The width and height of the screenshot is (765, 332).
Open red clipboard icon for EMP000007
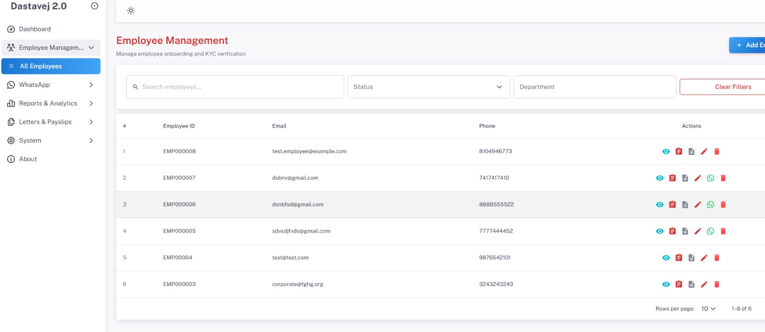coord(672,178)
